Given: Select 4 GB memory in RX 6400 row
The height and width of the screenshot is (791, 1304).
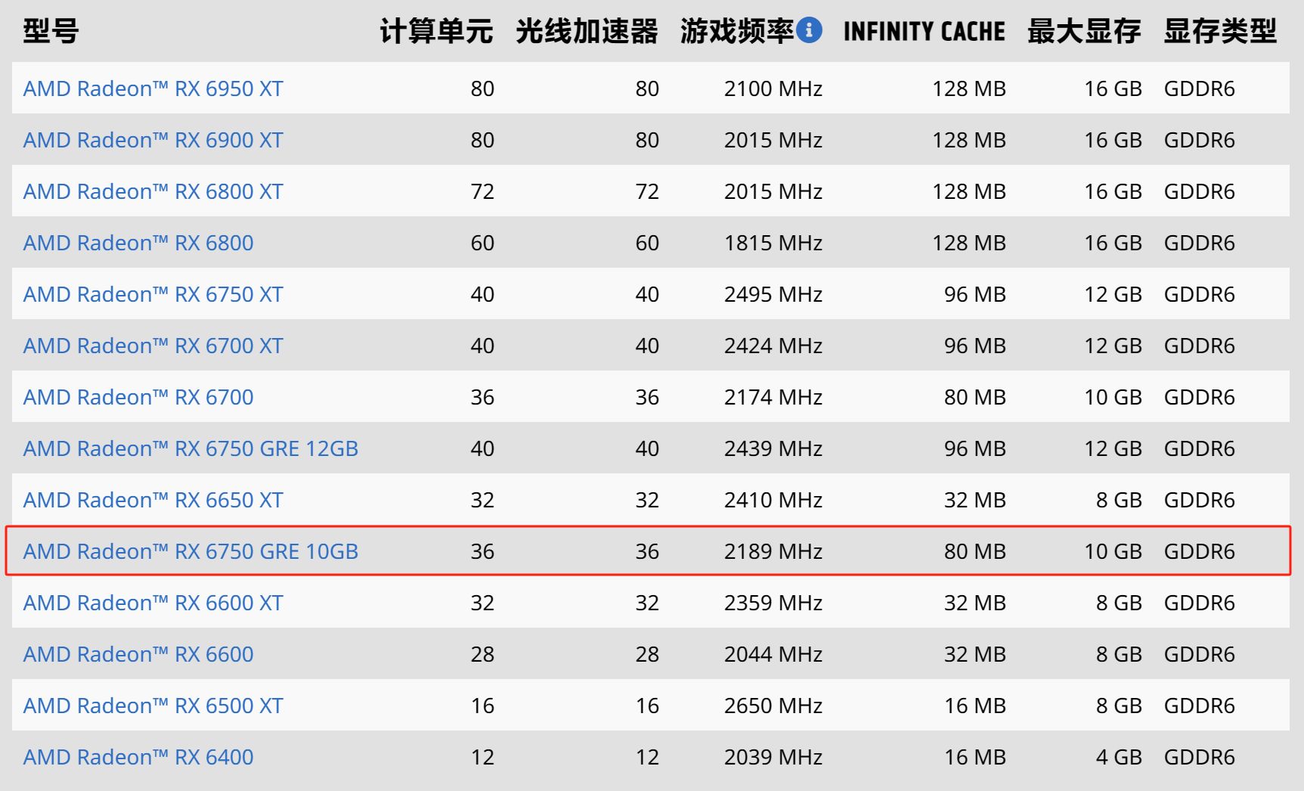Looking at the screenshot, I should (1120, 757).
